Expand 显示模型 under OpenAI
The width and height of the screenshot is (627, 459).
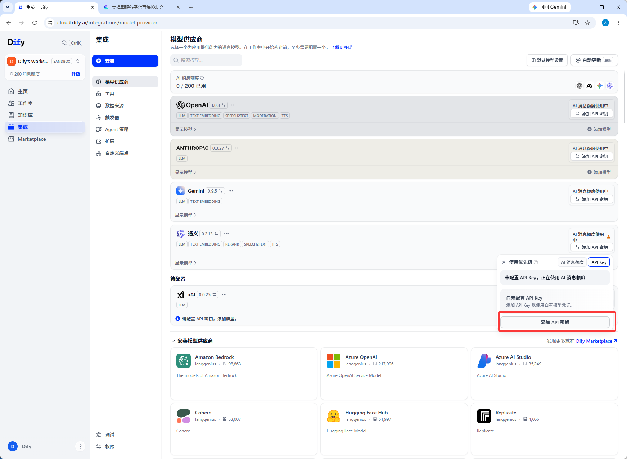pyautogui.click(x=186, y=129)
